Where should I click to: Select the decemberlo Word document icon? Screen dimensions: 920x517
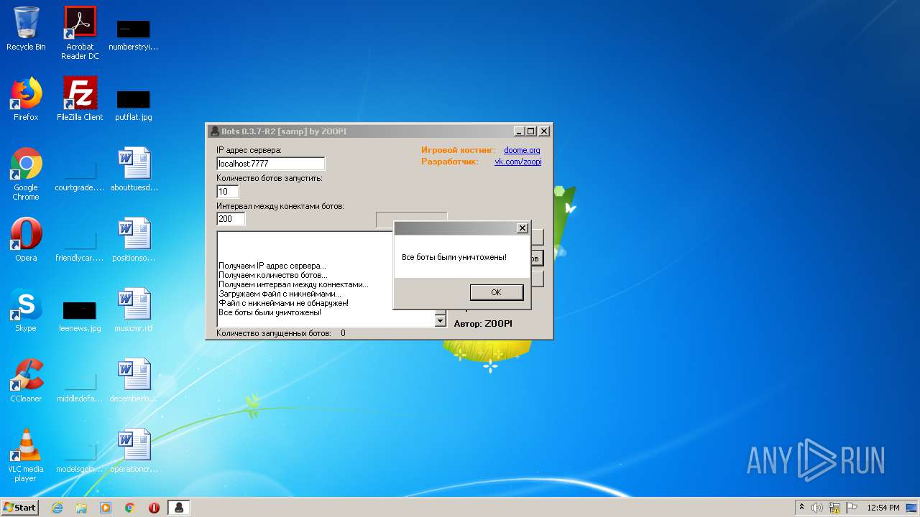point(134,381)
